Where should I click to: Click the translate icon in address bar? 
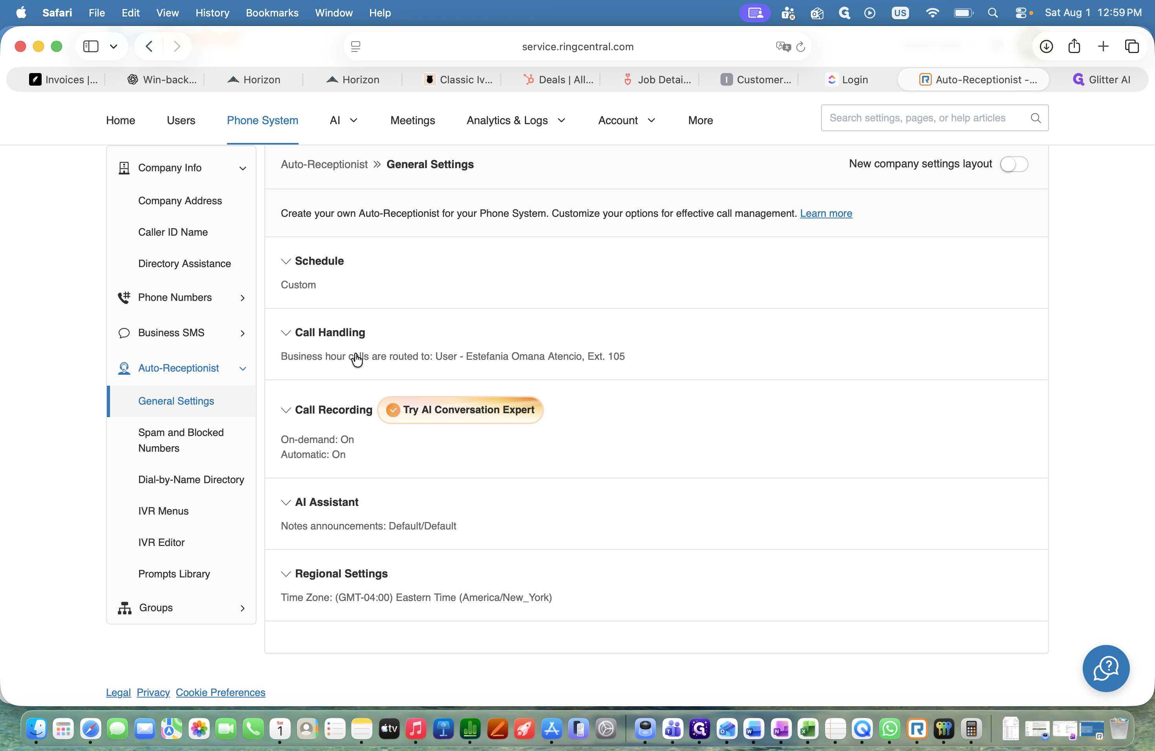click(783, 47)
